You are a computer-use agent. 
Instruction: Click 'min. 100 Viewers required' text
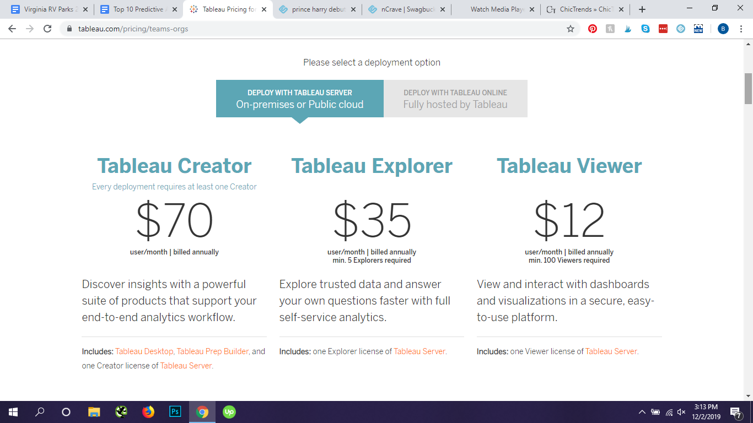(x=569, y=261)
